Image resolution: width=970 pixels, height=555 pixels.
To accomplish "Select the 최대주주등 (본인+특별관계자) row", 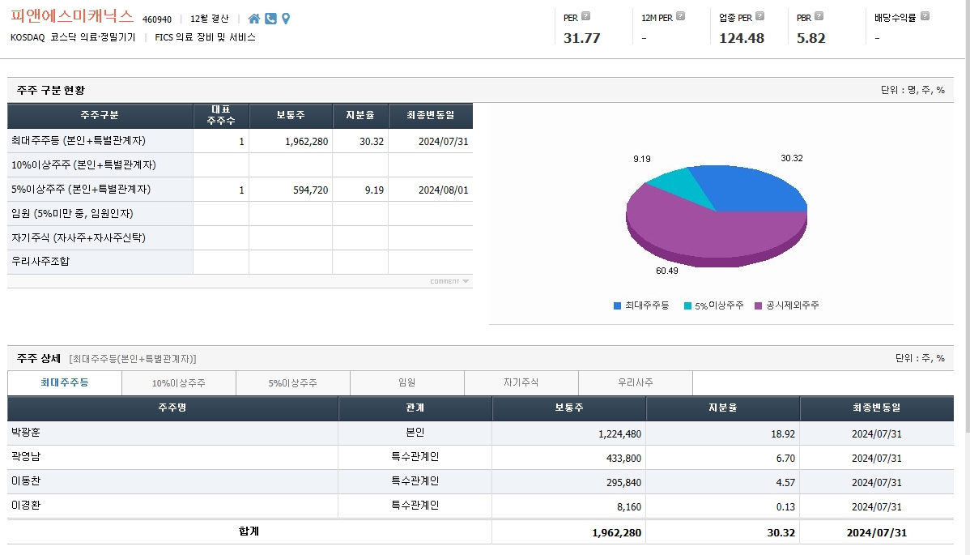I will (x=240, y=141).
